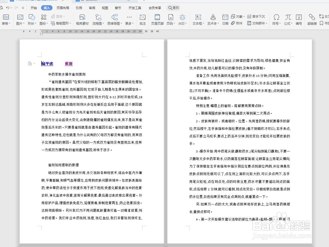Image resolution: width=329 pixels, height=247 pixels.
Task: Expand the 形状 dropdown arrow
Action: pos(35,23)
